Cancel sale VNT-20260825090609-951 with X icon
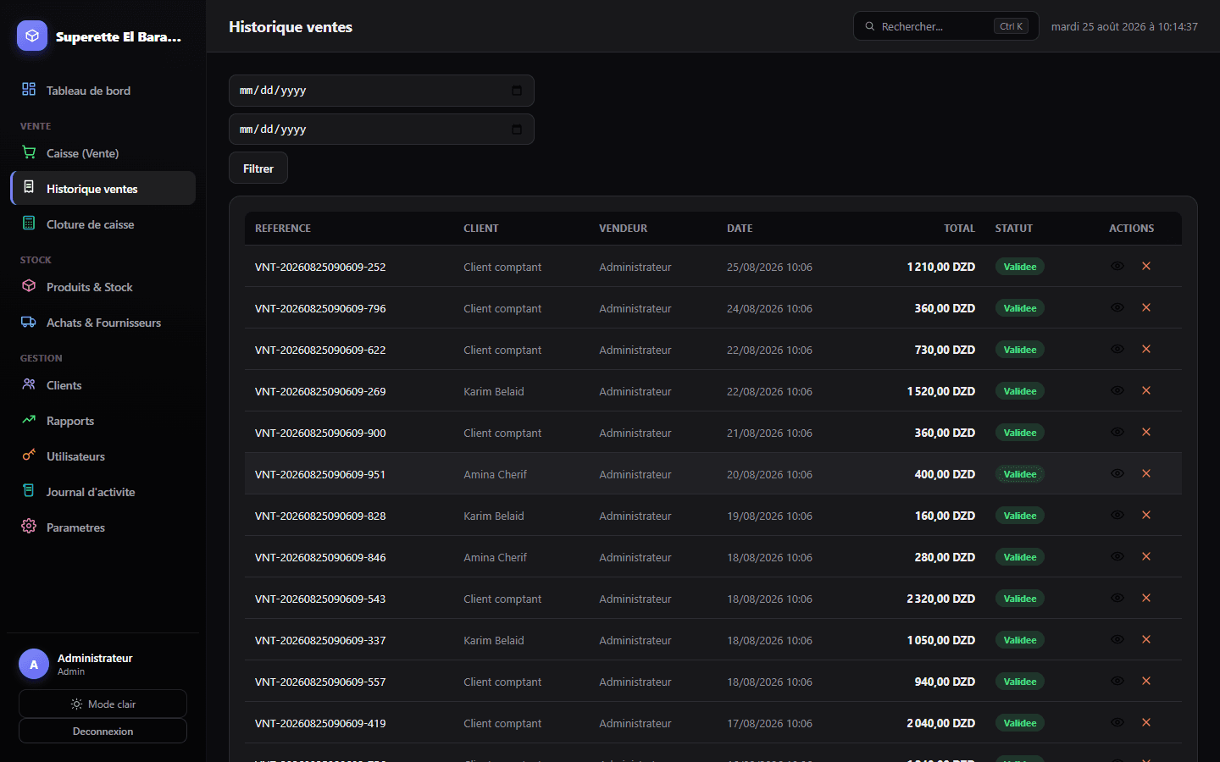This screenshot has height=762, width=1220. (x=1146, y=473)
